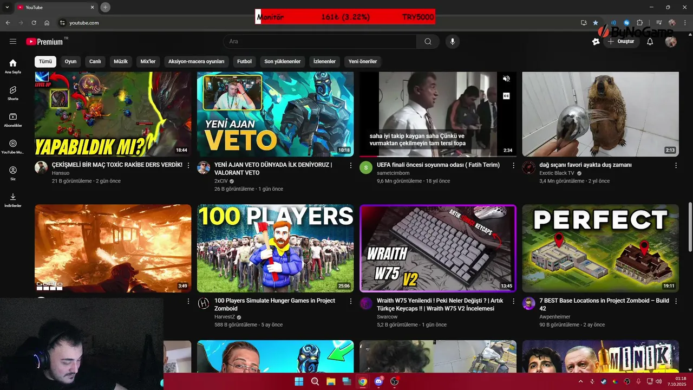Open Abonelikler in the sidebar
693x390 pixels.
click(13, 120)
